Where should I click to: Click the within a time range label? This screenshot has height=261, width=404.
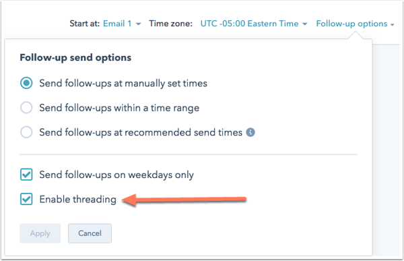[x=119, y=108]
